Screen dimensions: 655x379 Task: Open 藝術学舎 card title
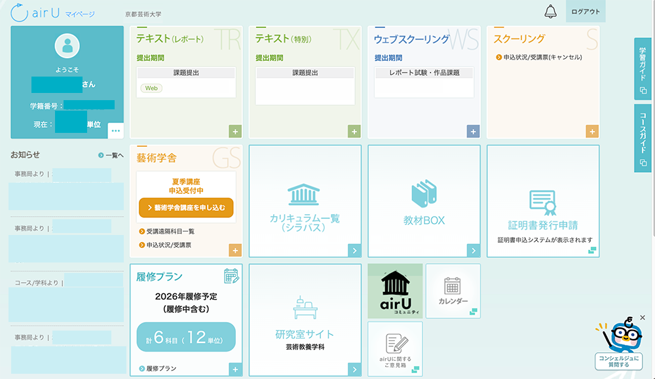click(157, 158)
